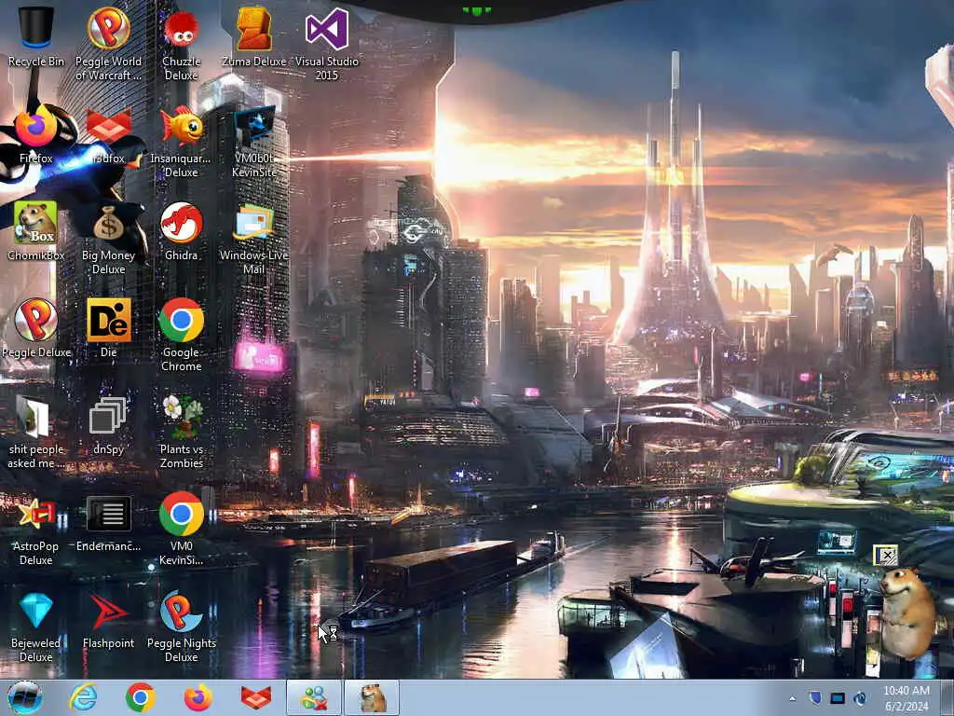Click the blue swirl sync tray icon
The height and width of the screenshot is (716, 954).
[860, 697]
